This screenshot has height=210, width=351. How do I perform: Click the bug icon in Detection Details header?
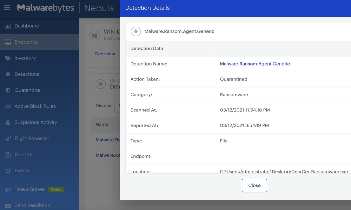coord(136,31)
